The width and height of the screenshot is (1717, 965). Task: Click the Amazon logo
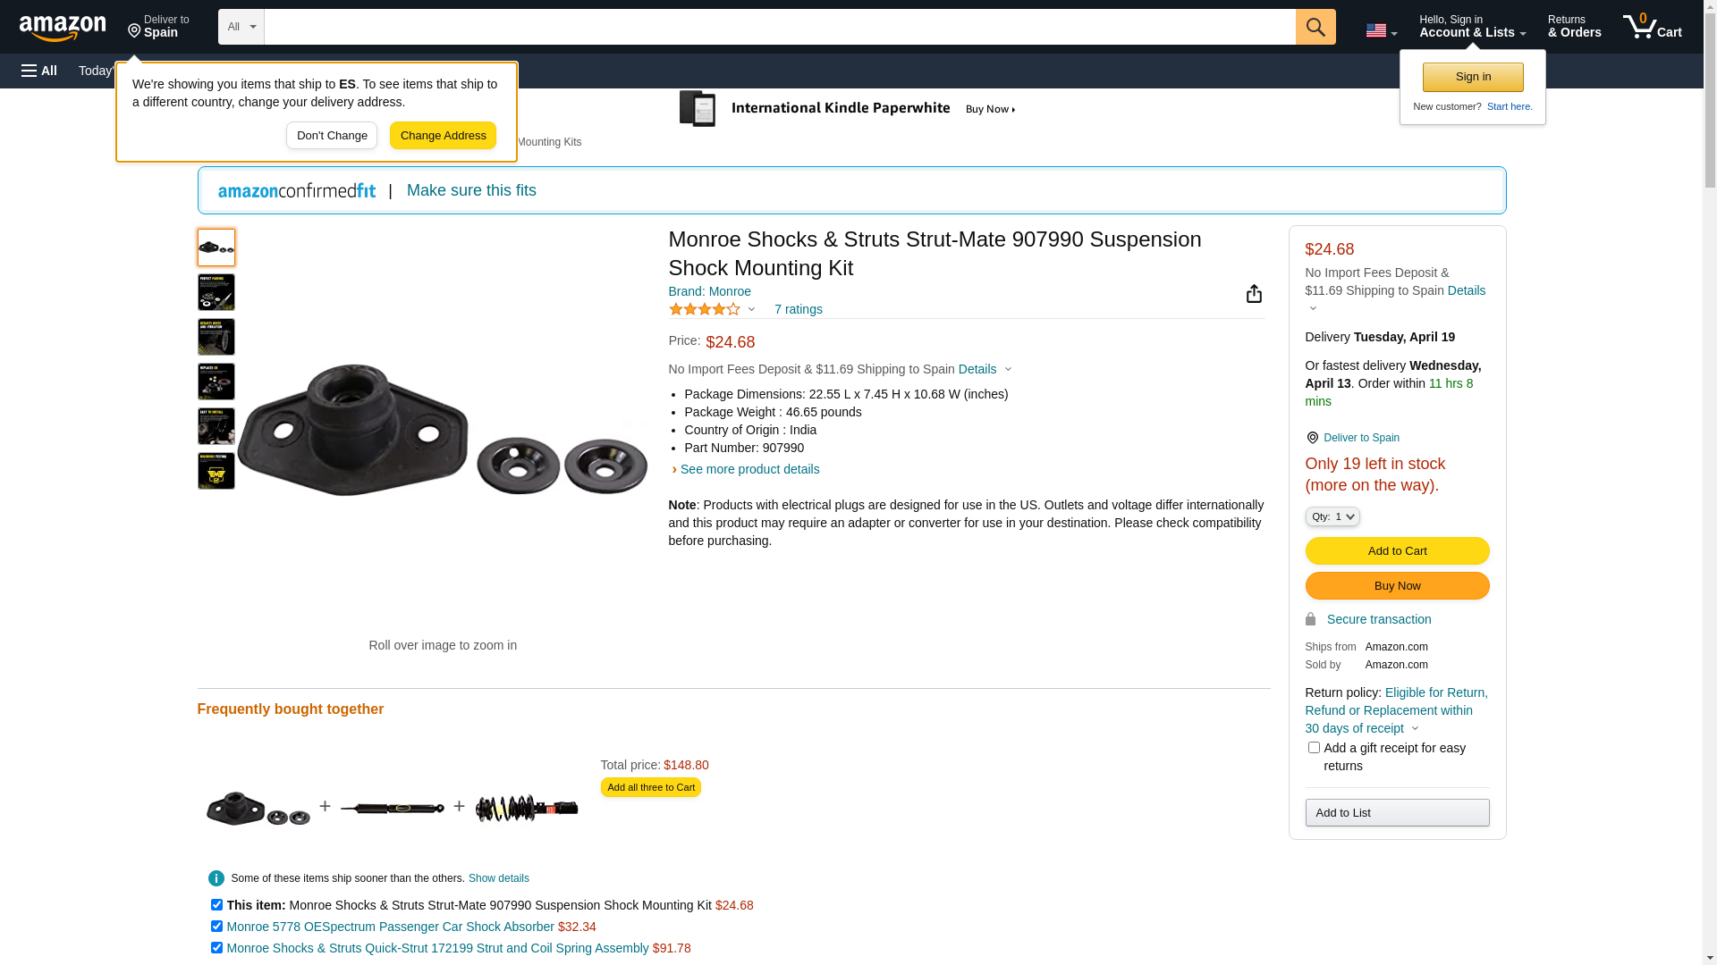[x=63, y=29]
